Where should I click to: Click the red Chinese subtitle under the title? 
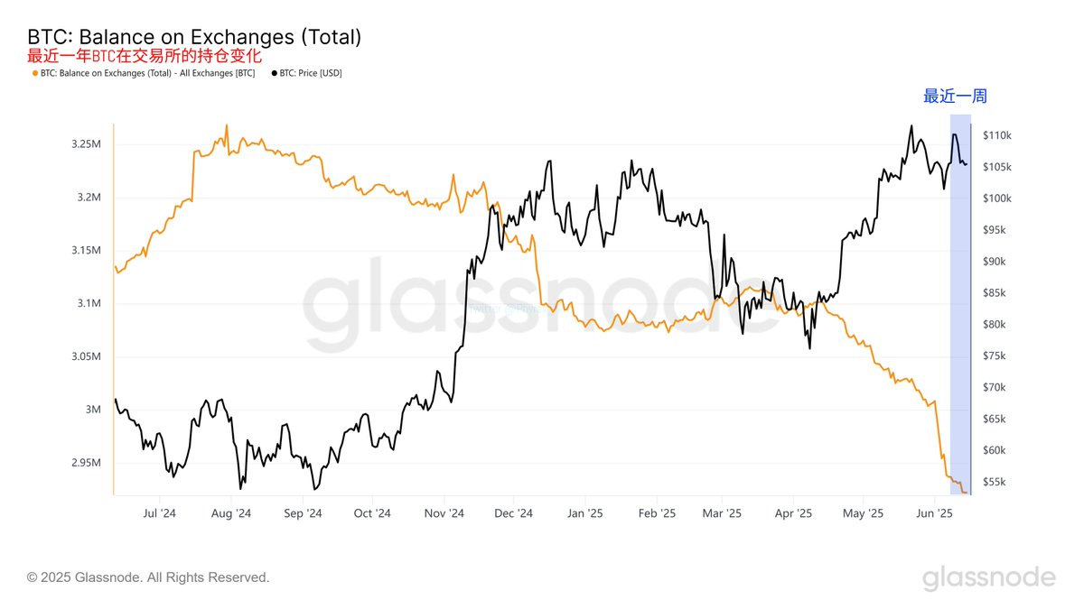coord(145,56)
